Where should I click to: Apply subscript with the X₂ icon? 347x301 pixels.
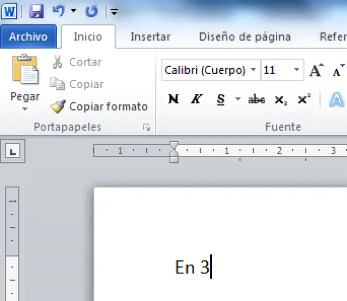pos(280,100)
